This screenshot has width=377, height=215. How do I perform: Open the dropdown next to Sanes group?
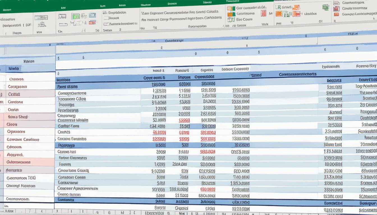120,30
